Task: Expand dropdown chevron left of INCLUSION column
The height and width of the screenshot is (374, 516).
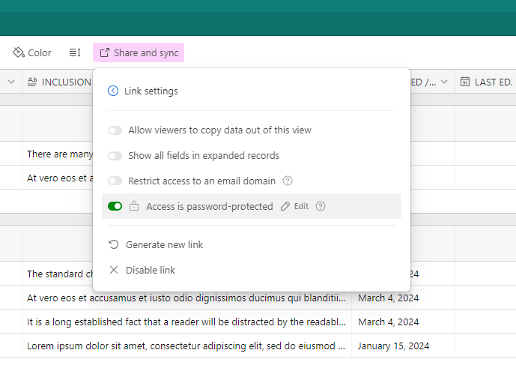Action: [x=11, y=82]
